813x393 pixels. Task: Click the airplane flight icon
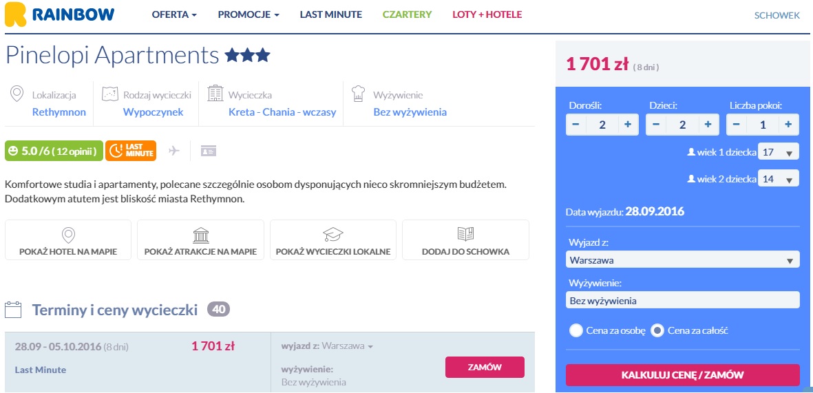pyautogui.click(x=173, y=151)
